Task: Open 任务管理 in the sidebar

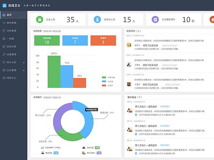Action: click(14, 31)
